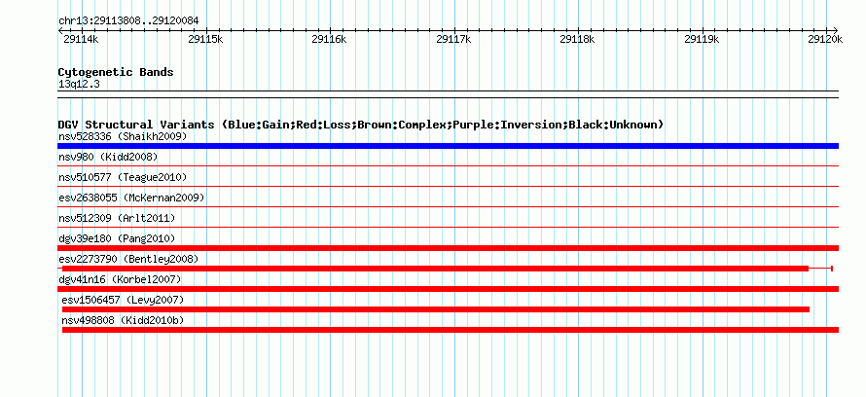Image resolution: width=866 pixels, height=397 pixels.
Task: Click the DGV Structural Variants track title
Action: point(361,125)
